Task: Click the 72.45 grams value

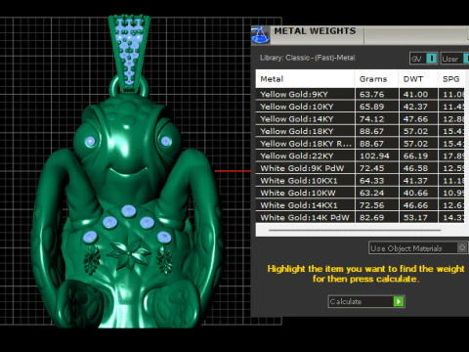Action: [x=371, y=168]
